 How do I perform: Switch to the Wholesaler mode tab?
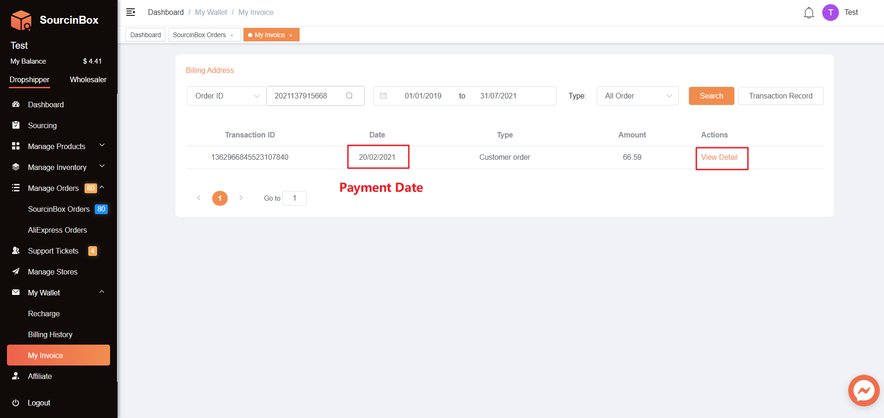[x=88, y=80]
